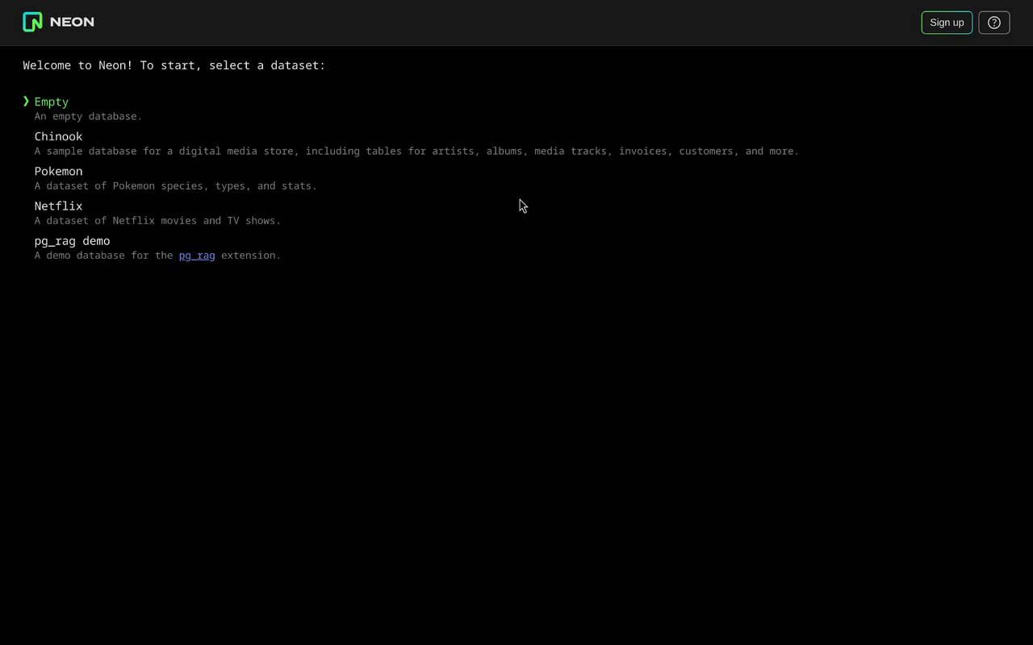The image size is (1033, 645).
Task: Choose the Netflix dataset
Action: (x=58, y=206)
